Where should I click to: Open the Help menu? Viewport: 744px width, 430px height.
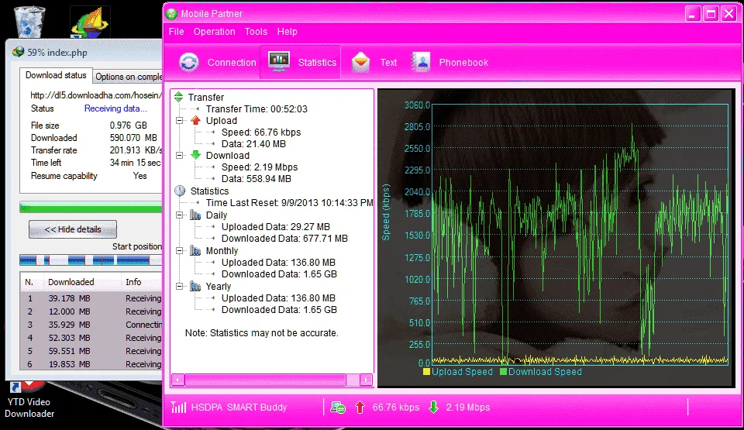[x=287, y=31]
